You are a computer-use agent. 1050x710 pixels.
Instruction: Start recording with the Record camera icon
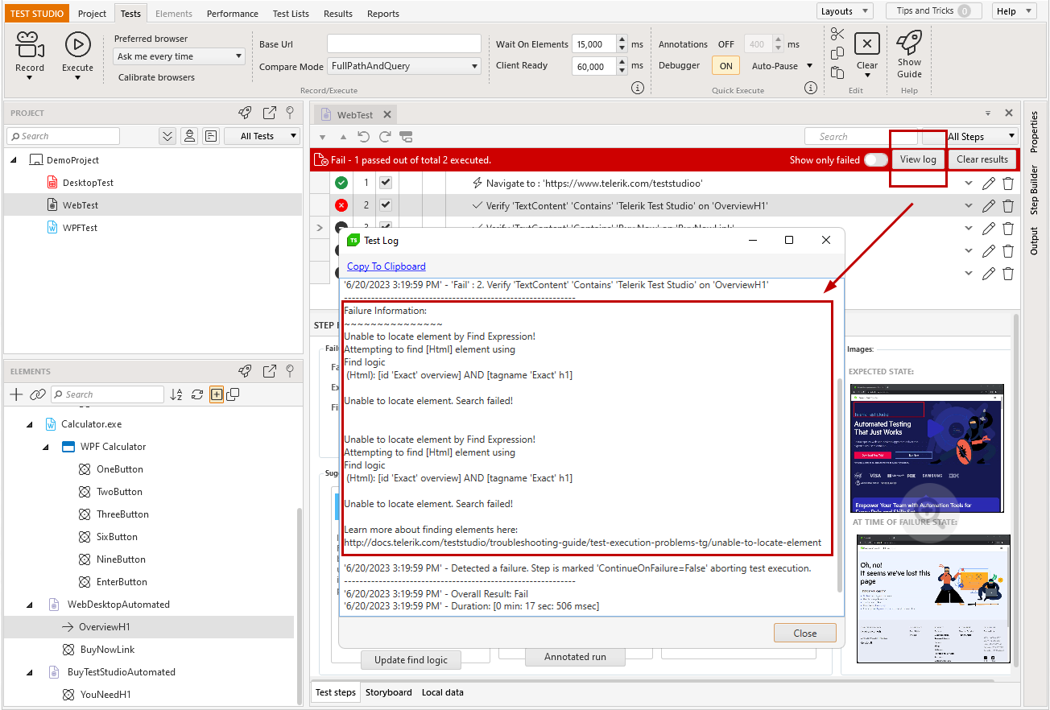[x=29, y=43]
